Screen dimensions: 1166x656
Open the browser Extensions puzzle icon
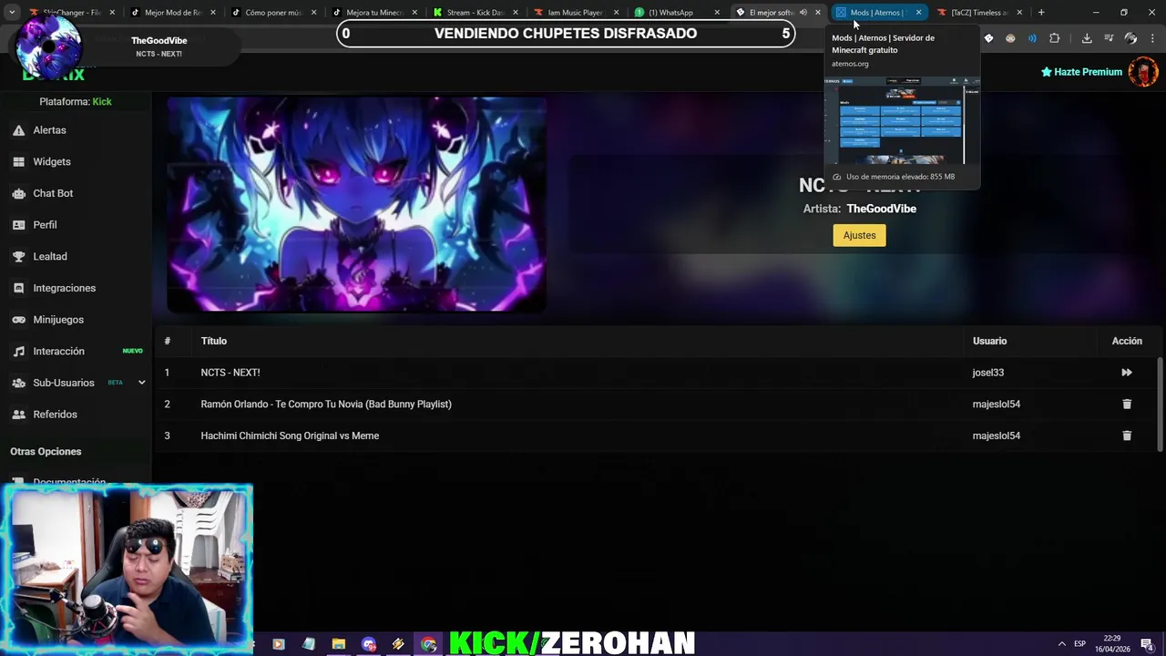coord(1054,38)
